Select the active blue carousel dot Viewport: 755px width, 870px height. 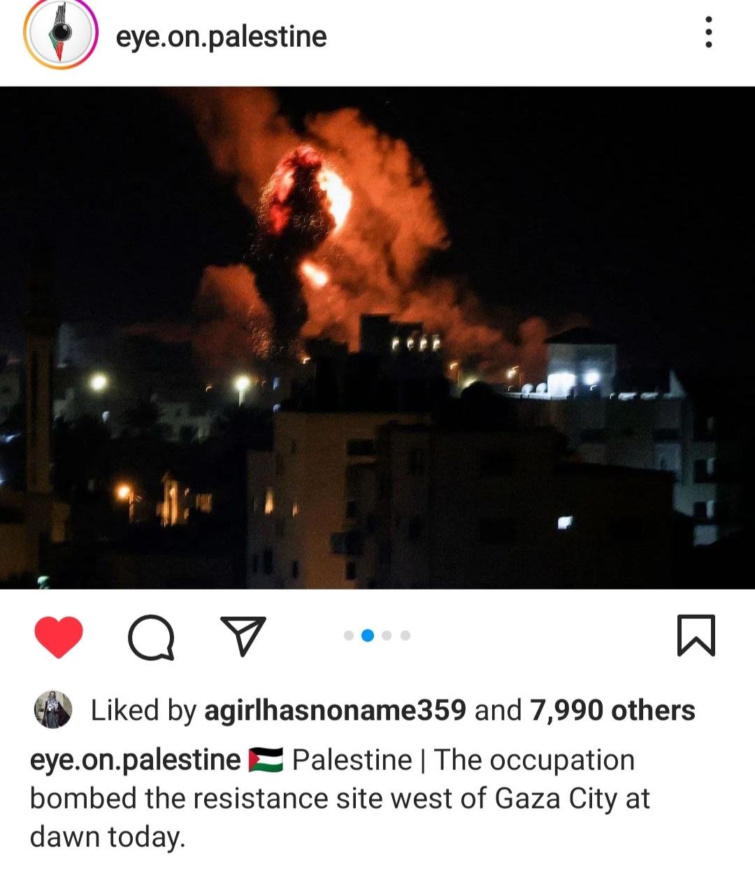(x=368, y=636)
